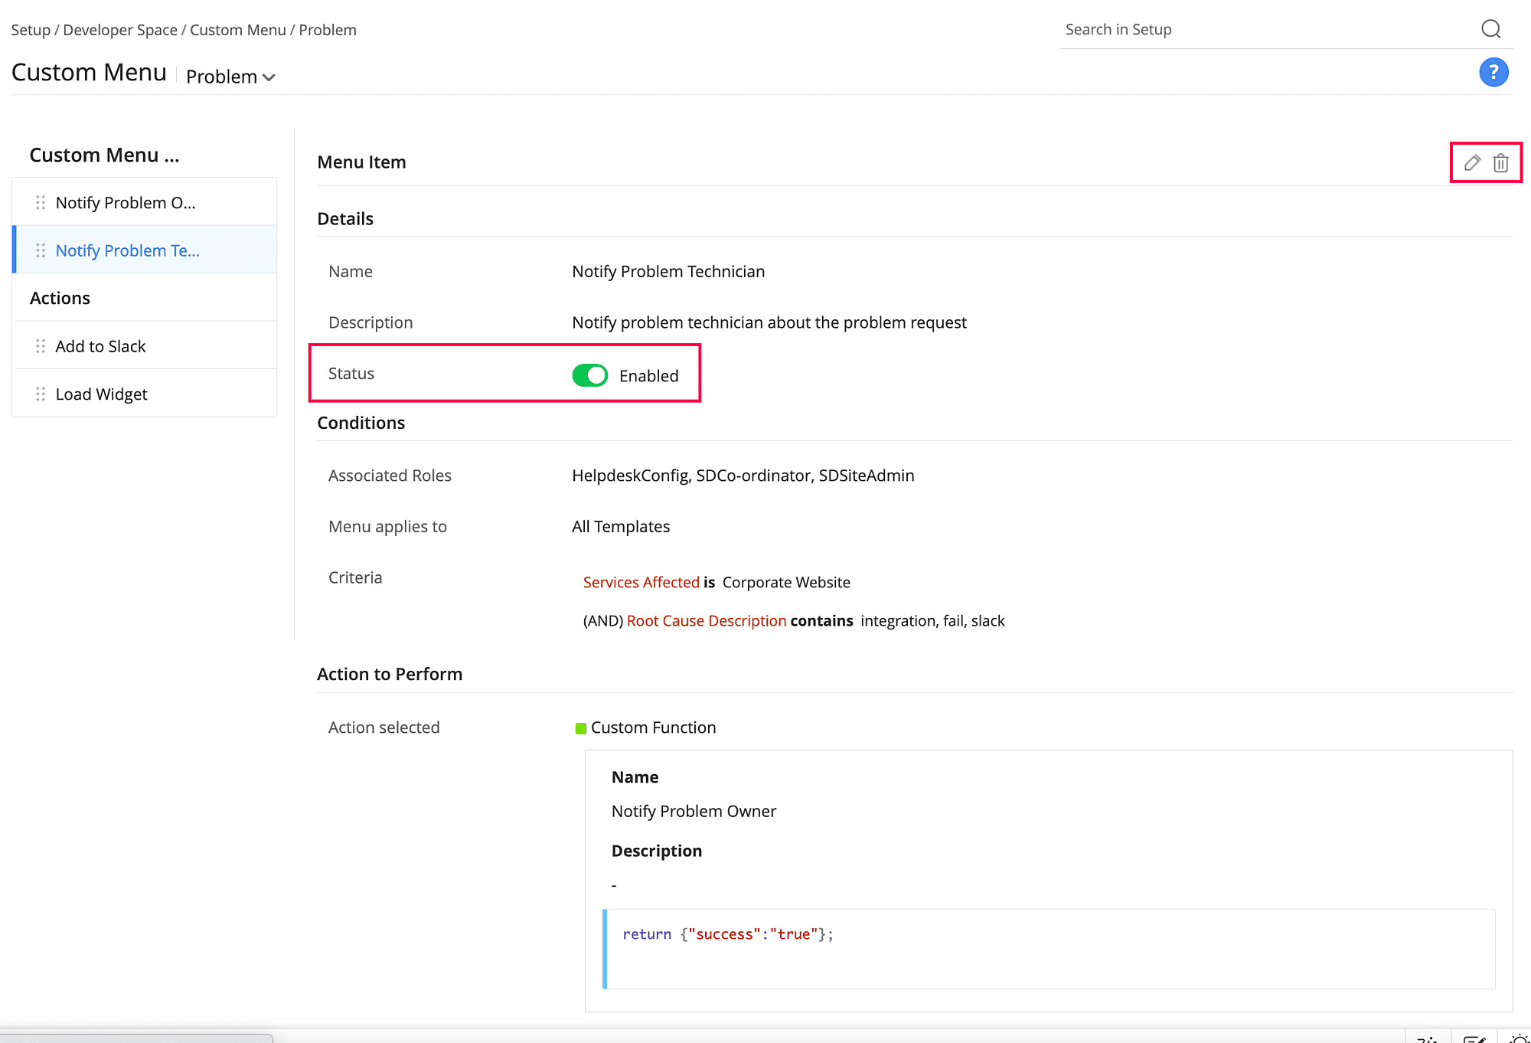Click the green Custom Function indicator square
Image resolution: width=1531 pixels, height=1043 pixels.
point(580,728)
